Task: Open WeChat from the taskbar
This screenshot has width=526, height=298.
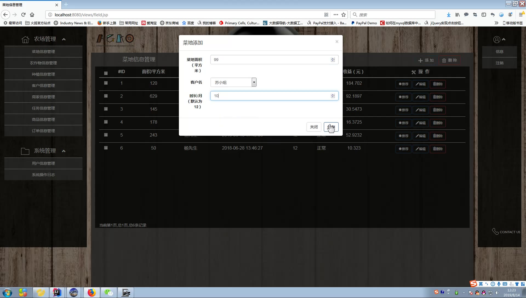Action: (108, 293)
